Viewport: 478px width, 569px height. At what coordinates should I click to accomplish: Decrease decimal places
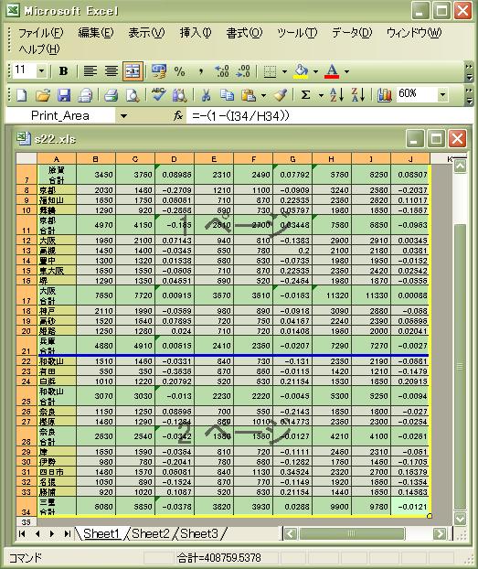(243, 71)
